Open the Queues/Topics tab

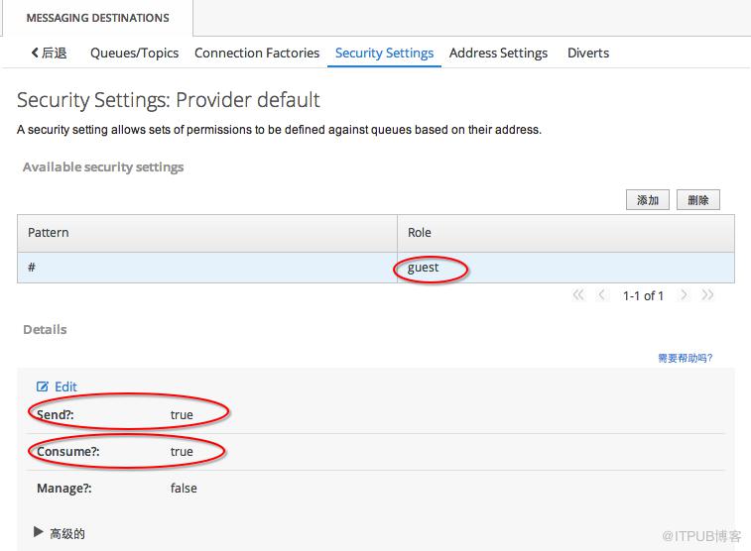(x=134, y=53)
